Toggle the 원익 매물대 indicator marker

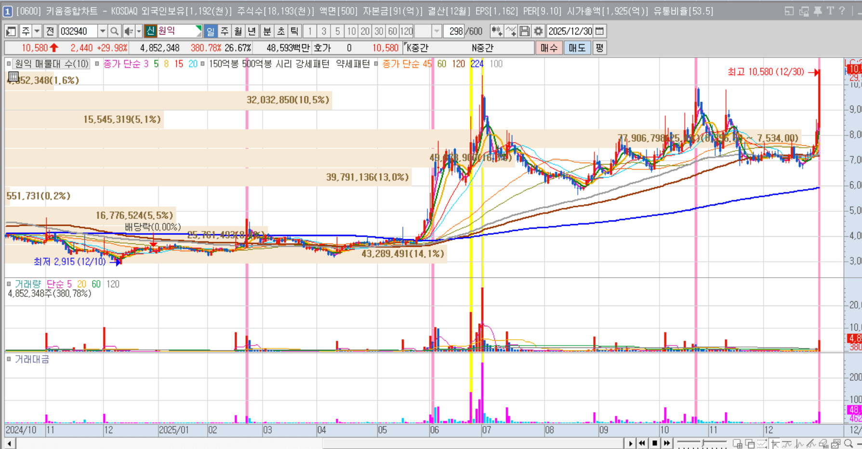[x=9, y=64]
